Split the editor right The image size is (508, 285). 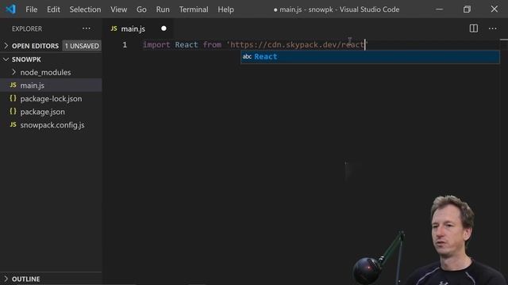tap(473, 28)
